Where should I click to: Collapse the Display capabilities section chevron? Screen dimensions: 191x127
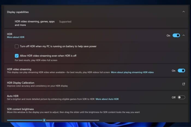[183, 12]
